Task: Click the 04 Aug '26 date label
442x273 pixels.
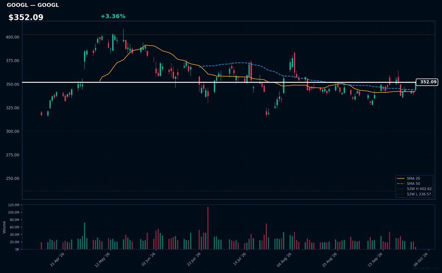Action: click(285, 260)
